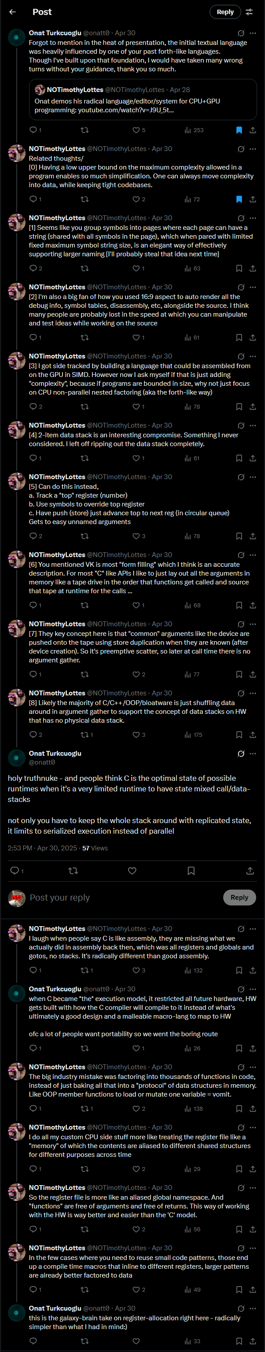265x1352 pixels.
Task: View analytics of the 175-view post
Action: 194,735
